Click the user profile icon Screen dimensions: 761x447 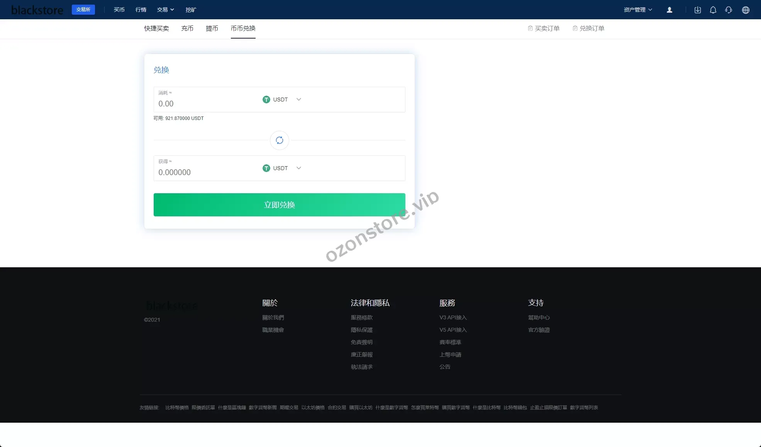tap(669, 10)
